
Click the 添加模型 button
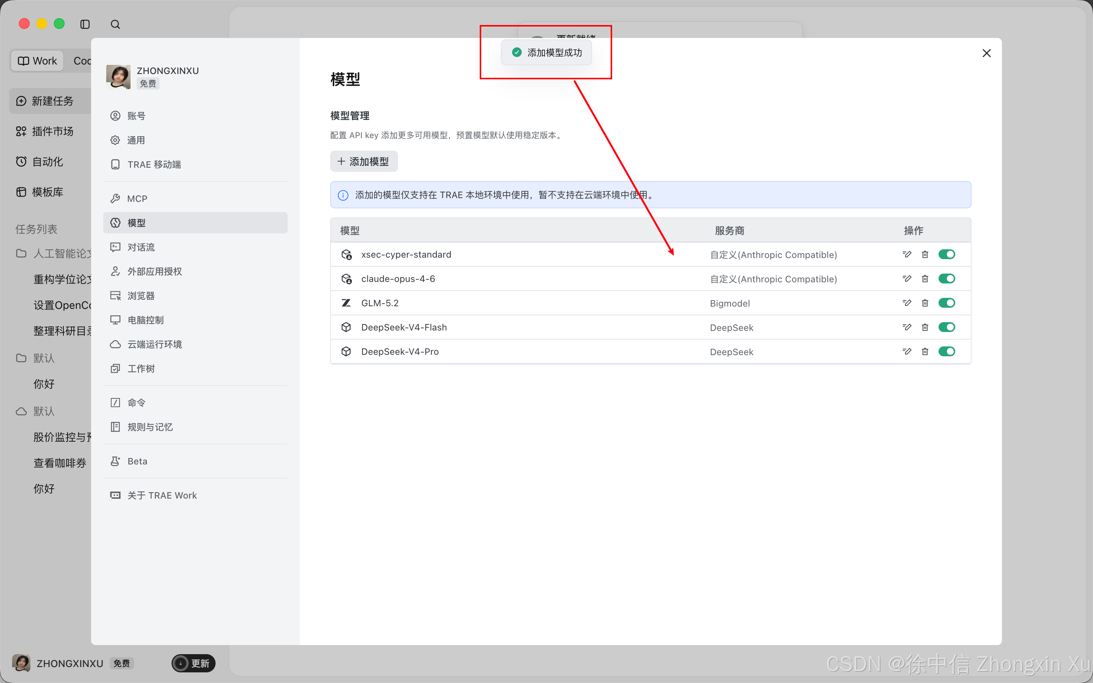click(x=364, y=161)
